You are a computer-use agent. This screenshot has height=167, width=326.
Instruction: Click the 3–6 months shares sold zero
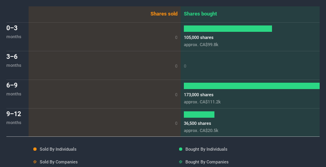(176, 66)
